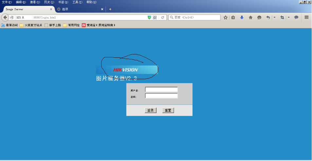Click the green shield security icon

(x=149, y=18)
